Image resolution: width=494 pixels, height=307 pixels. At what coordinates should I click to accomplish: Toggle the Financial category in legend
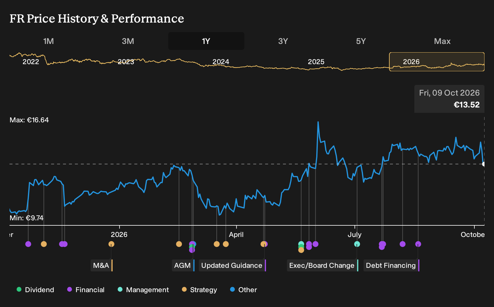(86, 290)
